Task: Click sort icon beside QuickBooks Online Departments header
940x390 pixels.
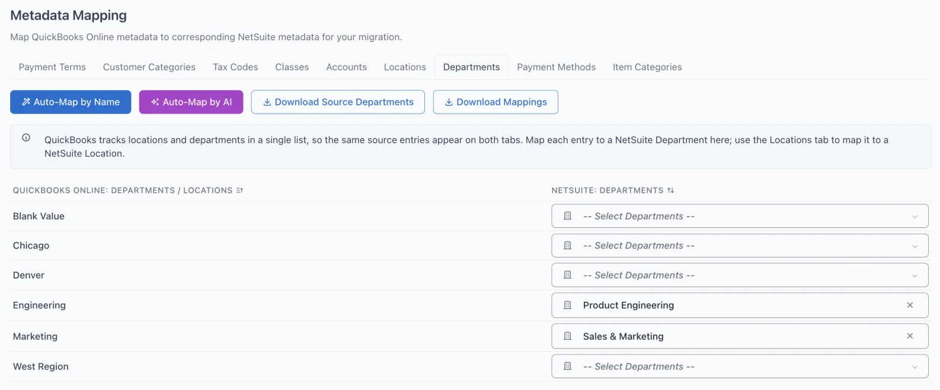Action: (239, 191)
